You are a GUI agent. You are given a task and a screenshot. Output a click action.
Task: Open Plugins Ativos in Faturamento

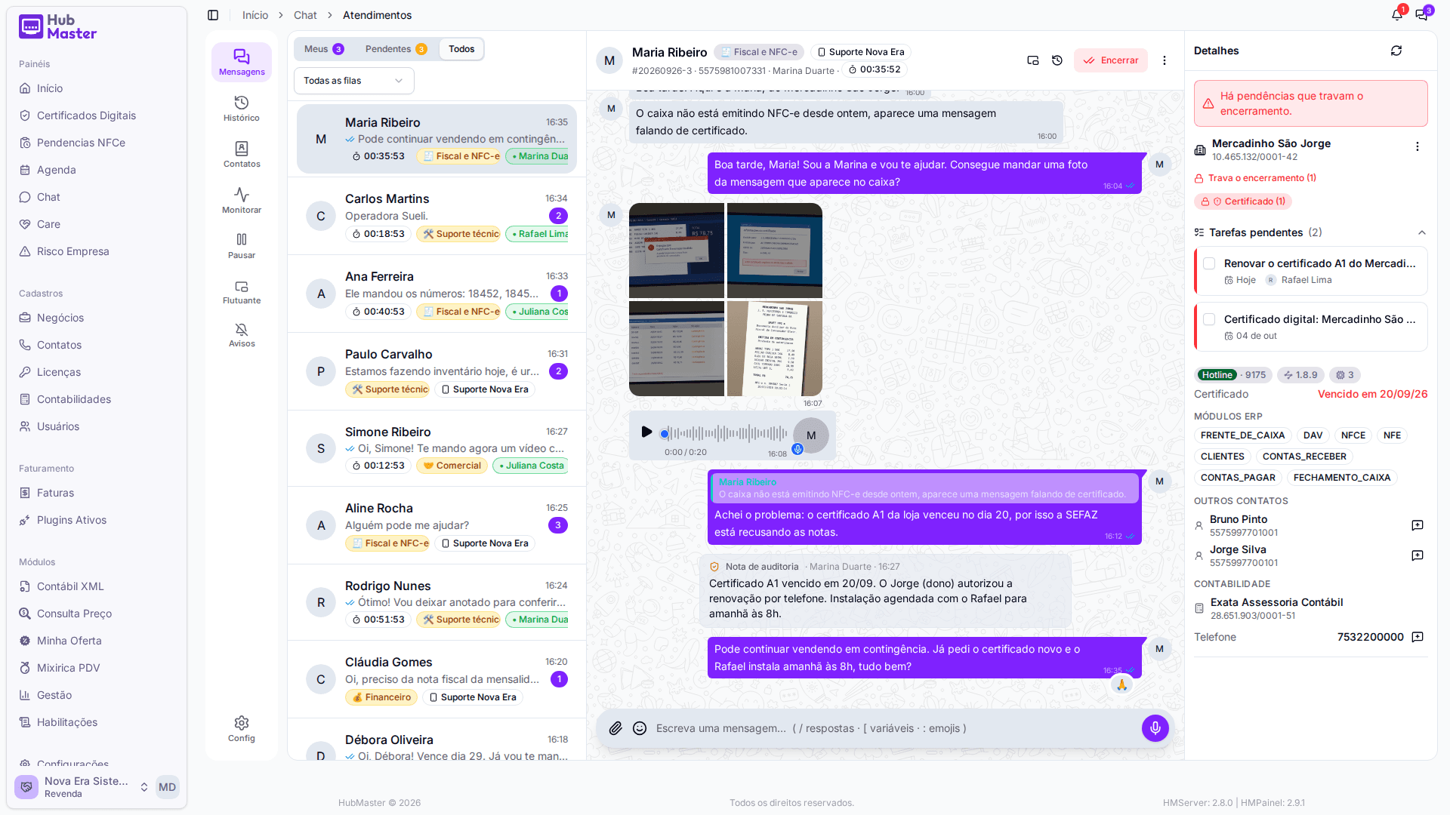coord(72,520)
